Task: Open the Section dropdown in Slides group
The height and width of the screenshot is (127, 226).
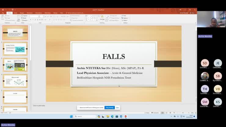Action: 24,20
